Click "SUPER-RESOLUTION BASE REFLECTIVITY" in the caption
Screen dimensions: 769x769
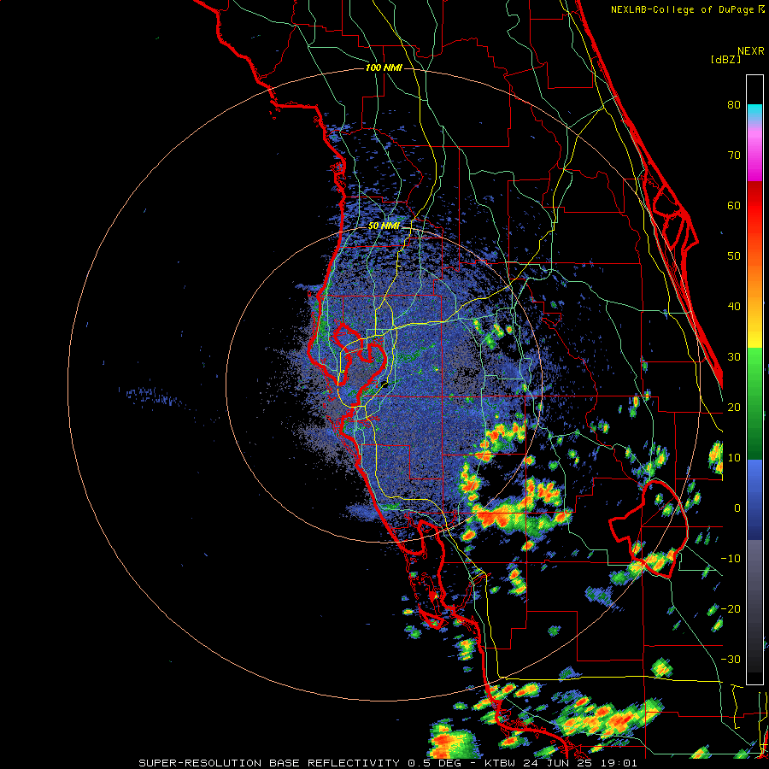tap(269, 763)
